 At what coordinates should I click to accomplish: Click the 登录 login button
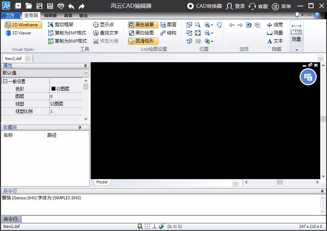click(236, 6)
